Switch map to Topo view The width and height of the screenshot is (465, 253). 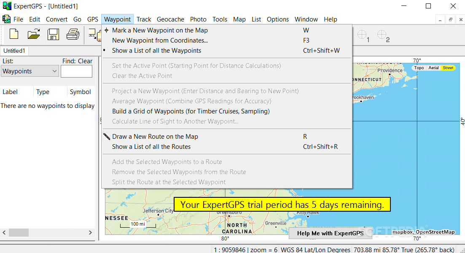[419, 68]
